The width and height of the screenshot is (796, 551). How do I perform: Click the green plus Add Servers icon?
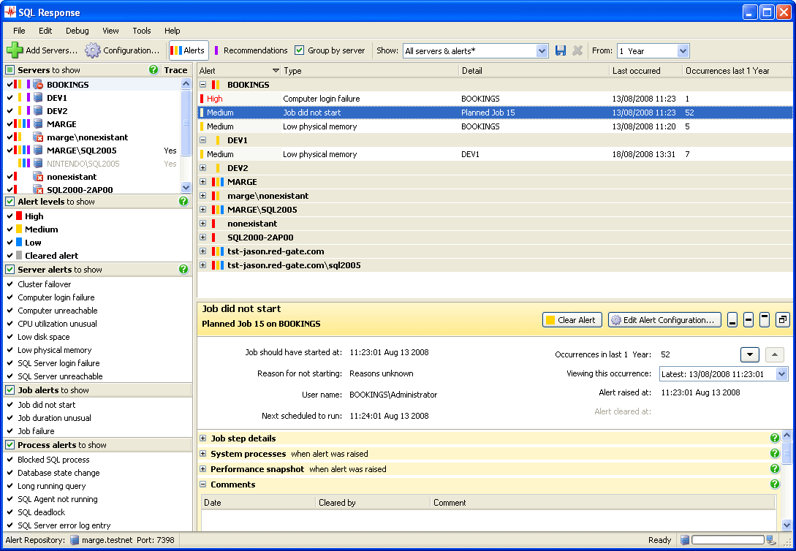(x=15, y=50)
